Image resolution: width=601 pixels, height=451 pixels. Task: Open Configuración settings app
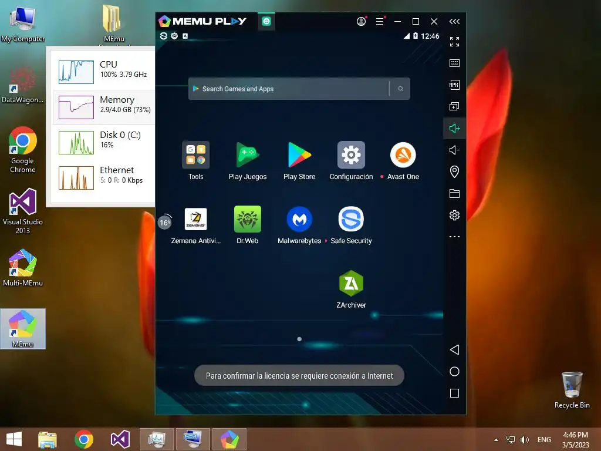pyautogui.click(x=351, y=155)
